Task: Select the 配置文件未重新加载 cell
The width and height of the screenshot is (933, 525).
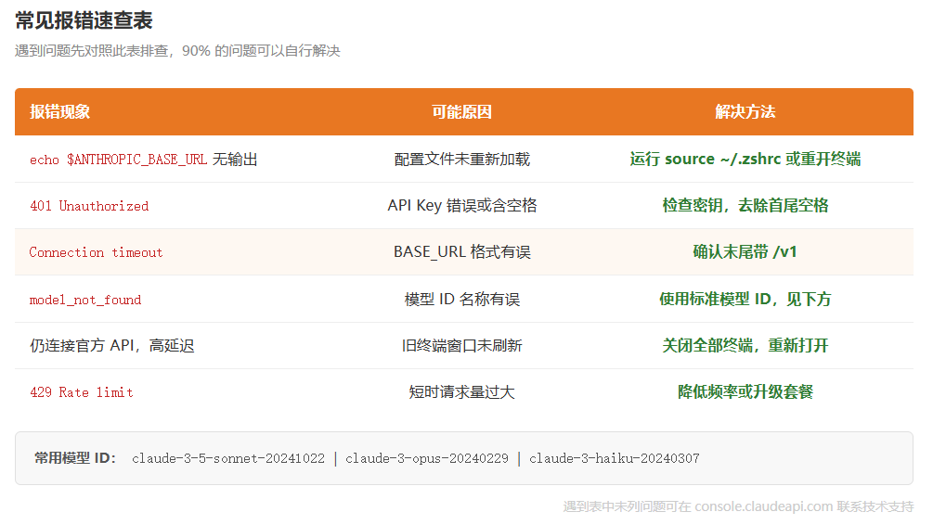Action: click(x=461, y=160)
